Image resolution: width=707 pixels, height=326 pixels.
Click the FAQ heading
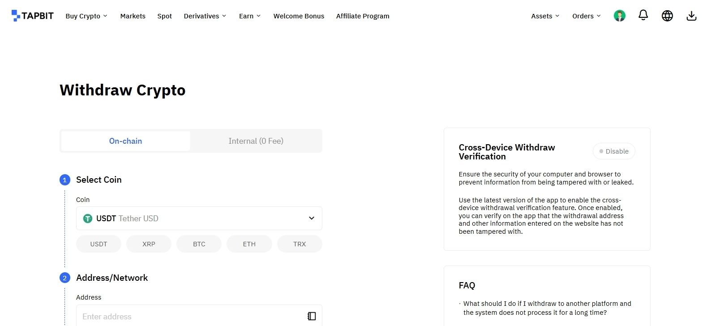(467, 285)
